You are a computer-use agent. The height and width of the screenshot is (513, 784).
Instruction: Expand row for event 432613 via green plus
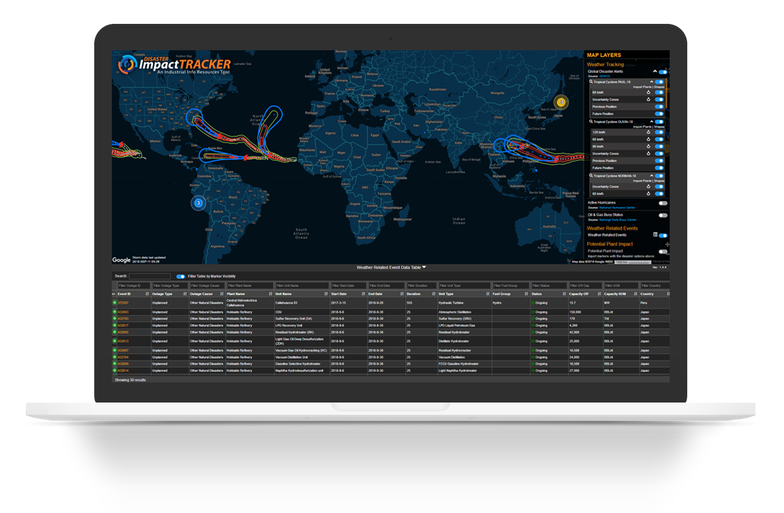114,341
